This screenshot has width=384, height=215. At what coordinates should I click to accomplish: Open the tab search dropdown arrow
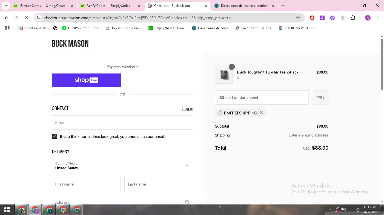pos(6,6)
